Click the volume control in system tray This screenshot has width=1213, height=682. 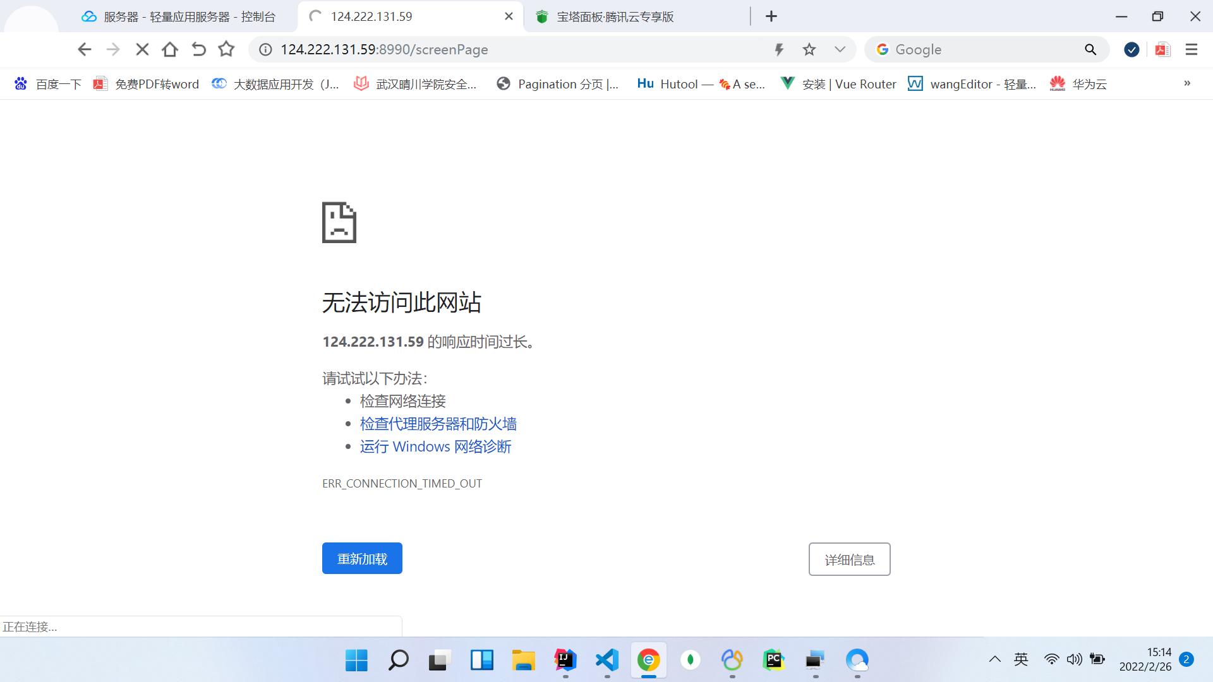pyautogui.click(x=1075, y=659)
